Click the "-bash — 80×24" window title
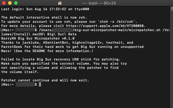This screenshot has height=108, width=173. 99,3
